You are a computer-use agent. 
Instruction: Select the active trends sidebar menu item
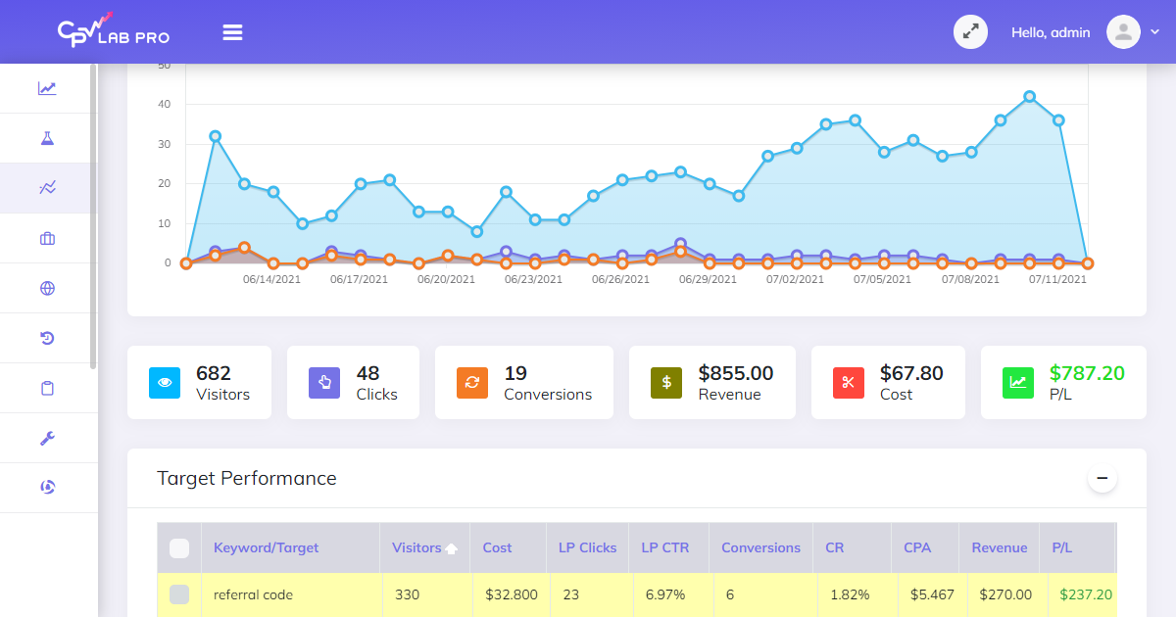(47, 188)
